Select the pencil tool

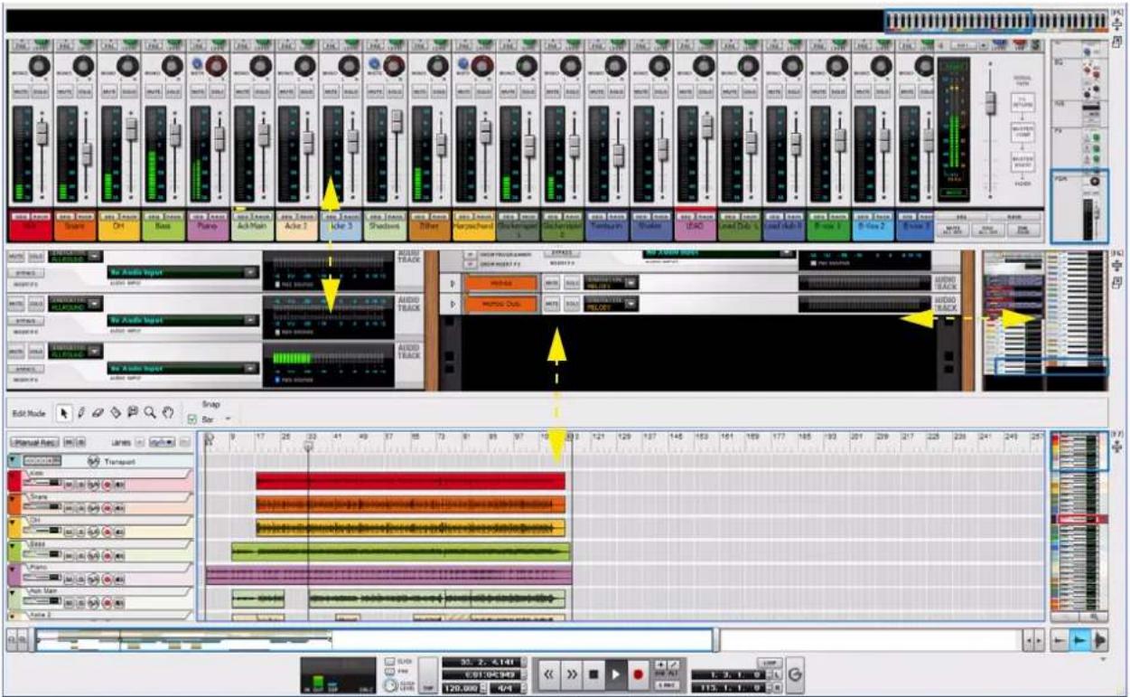point(80,412)
